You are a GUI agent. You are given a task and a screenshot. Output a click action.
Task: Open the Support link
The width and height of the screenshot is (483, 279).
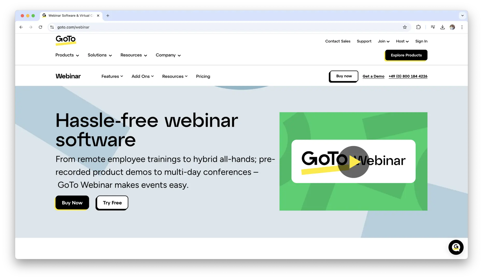(x=364, y=41)
